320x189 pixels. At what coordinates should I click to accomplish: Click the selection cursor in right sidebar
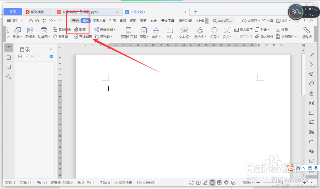pos(311,64)
